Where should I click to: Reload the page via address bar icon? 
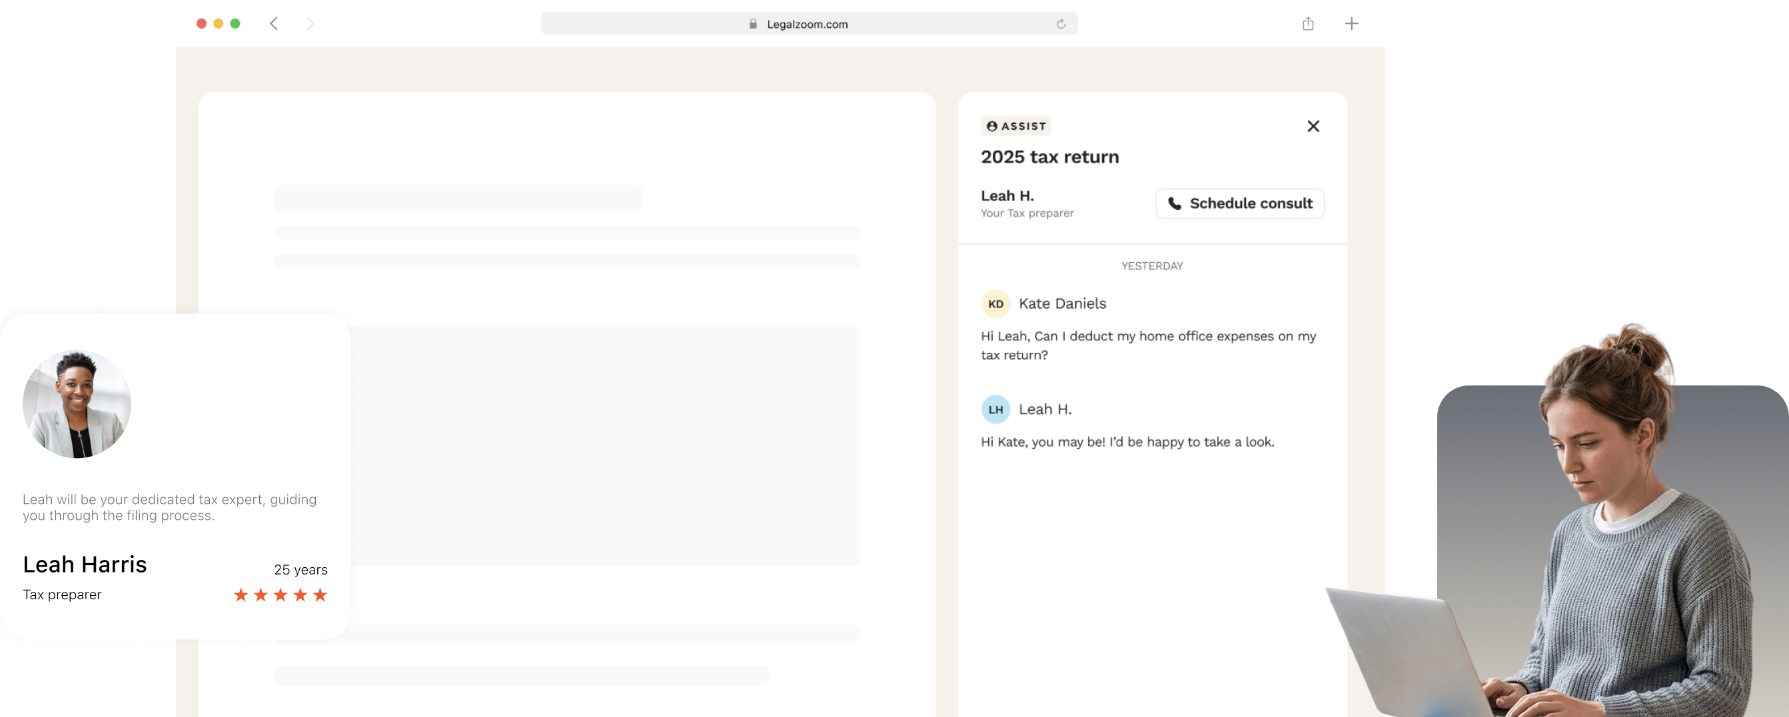(1061, 23)
